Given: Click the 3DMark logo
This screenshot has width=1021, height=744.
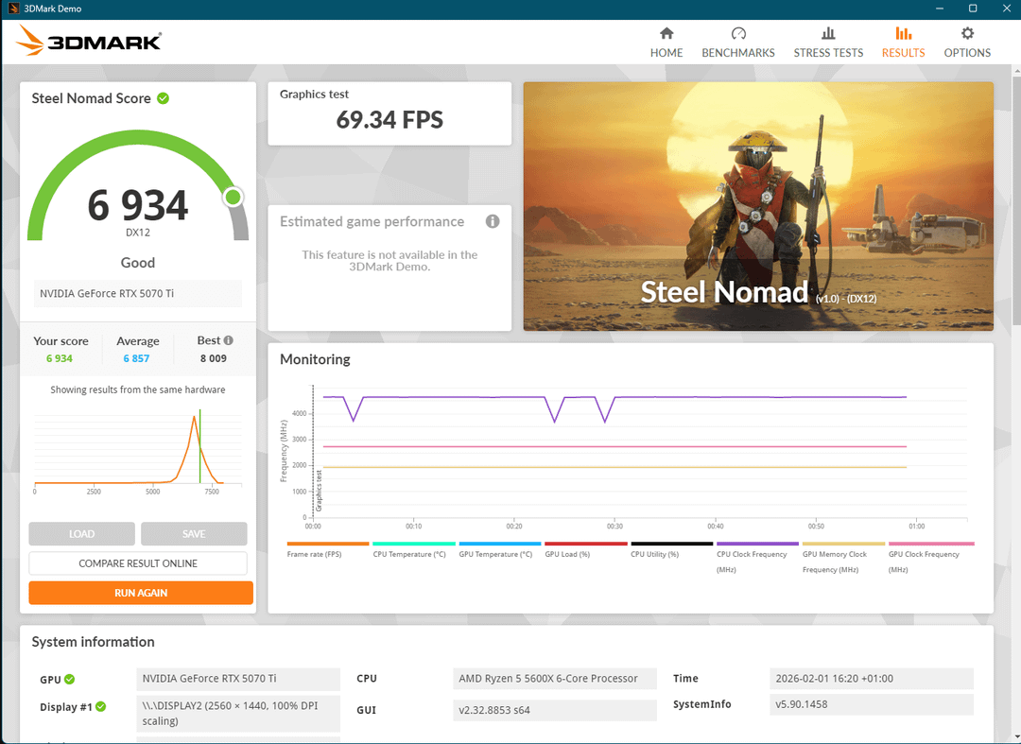Looking at the screenshot, I should pyautogui.click(x=90, y=41).
